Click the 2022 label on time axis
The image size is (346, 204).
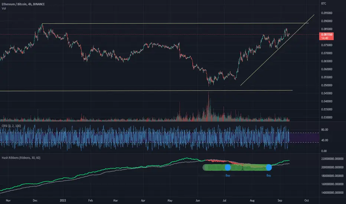pyautogui.click(x=63, y=200)
